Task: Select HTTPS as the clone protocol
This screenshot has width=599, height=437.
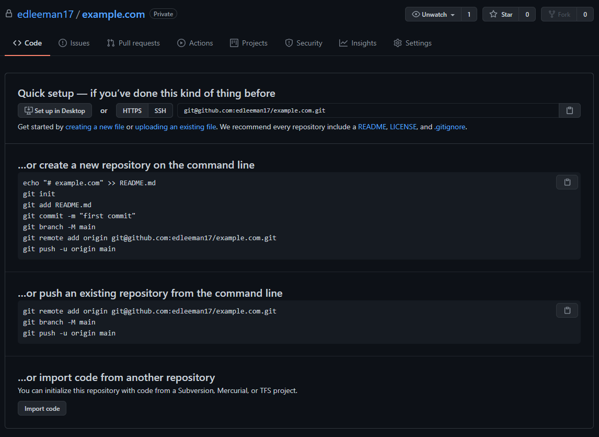Action: tap(132, 110)
